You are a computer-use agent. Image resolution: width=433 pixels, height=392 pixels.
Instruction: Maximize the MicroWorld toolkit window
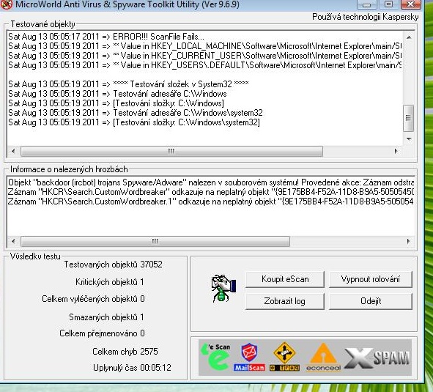point(388,4)
